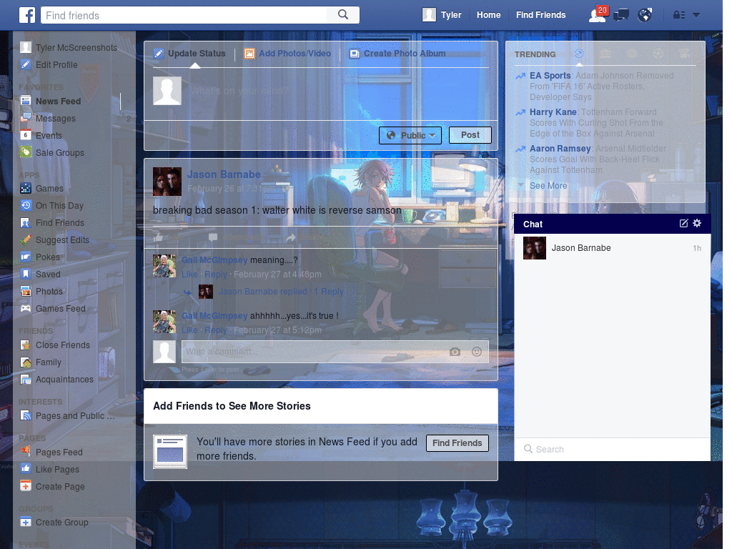732x549 pixels.
Task: Reply to Gail's 'meaning....?' comment
Action: [x=216, y=274]
